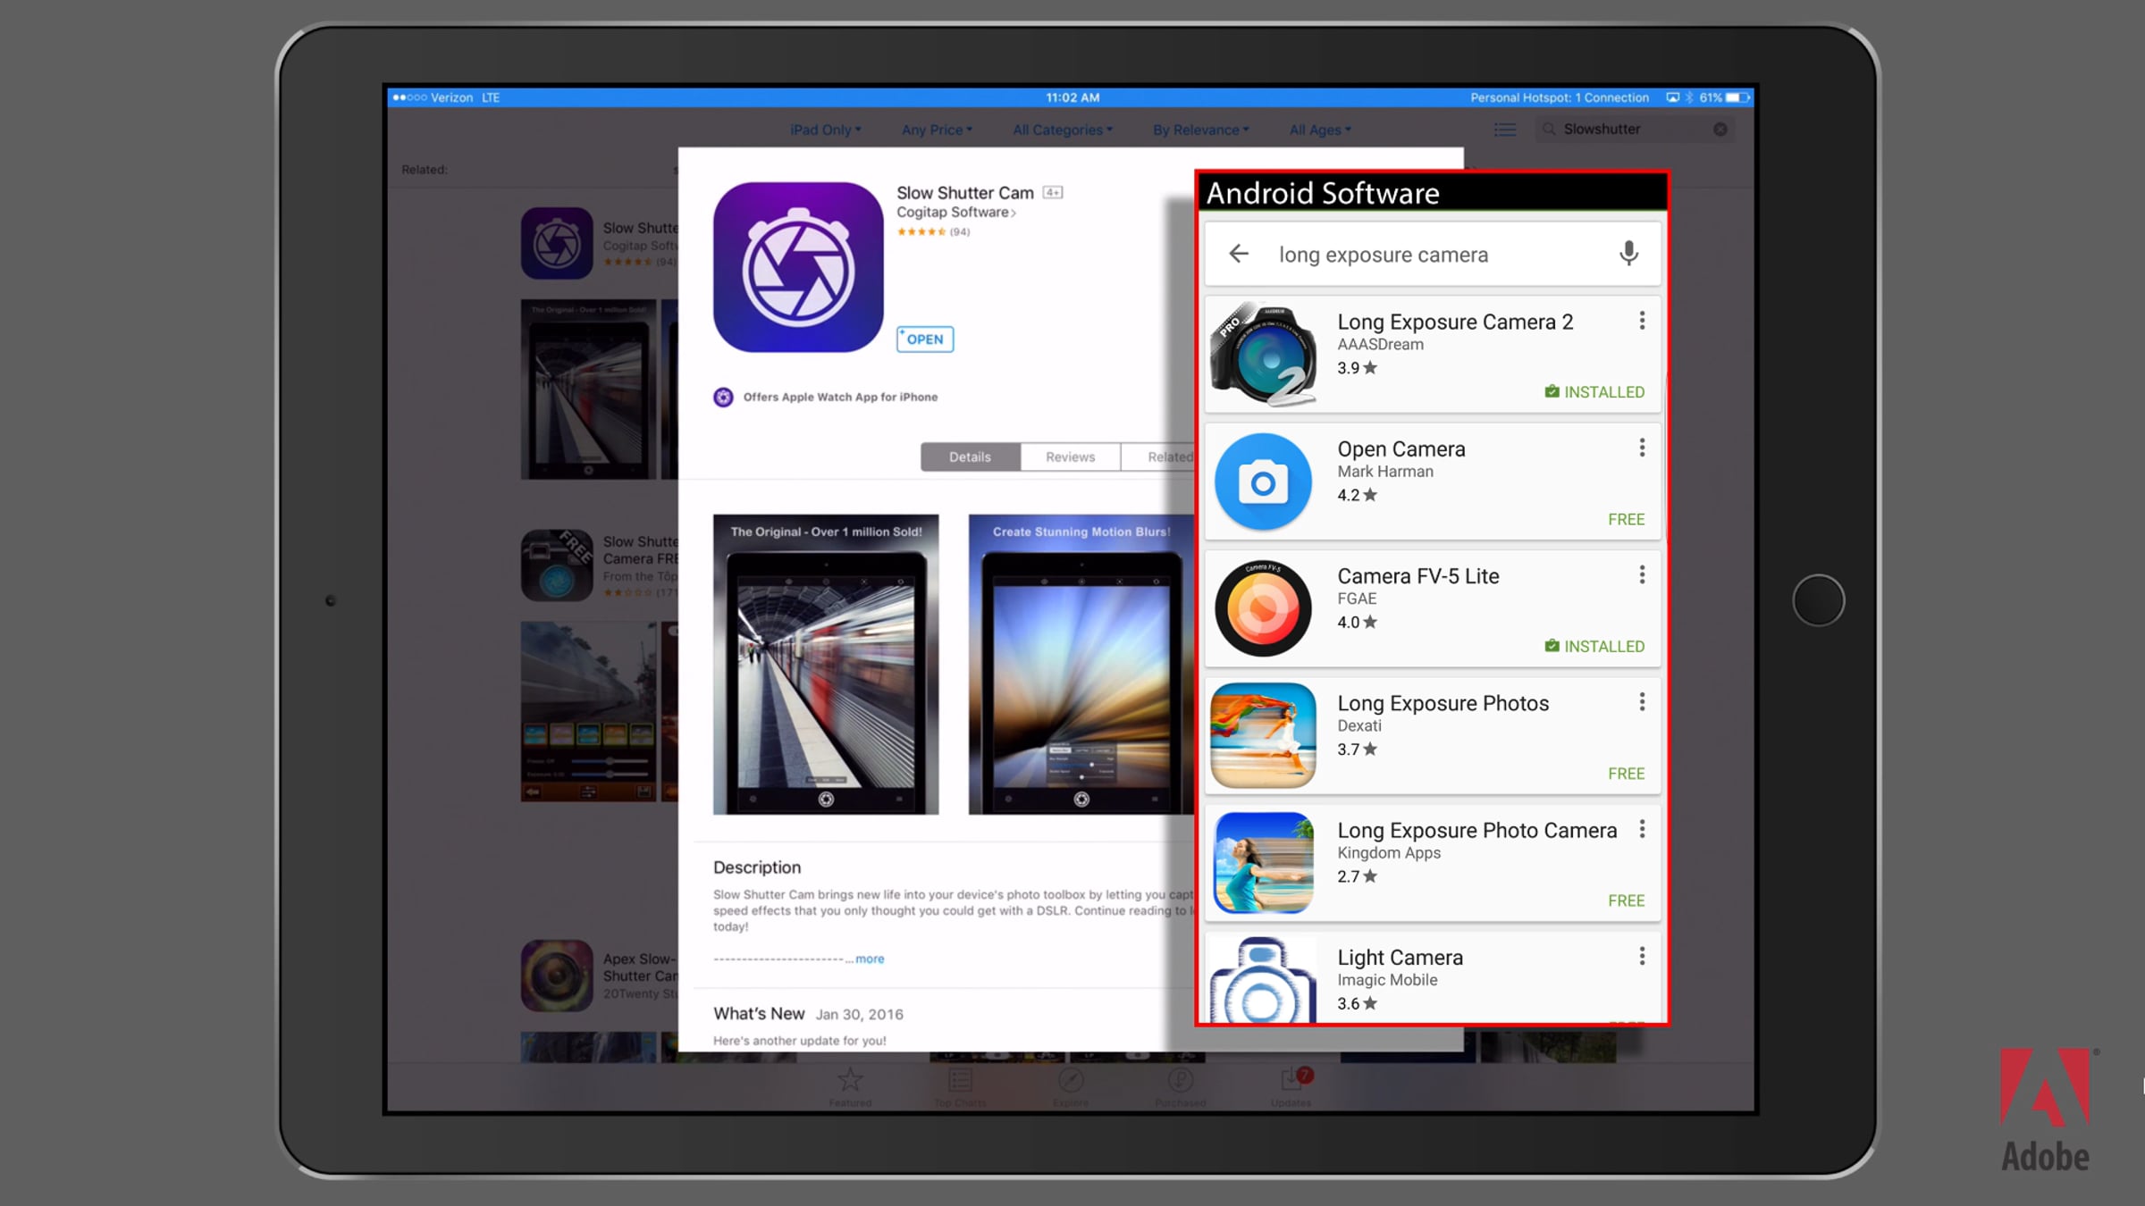2145x1206 pixels.
Task: Click the Cogitap Software developer link
Action: point(955,213)
